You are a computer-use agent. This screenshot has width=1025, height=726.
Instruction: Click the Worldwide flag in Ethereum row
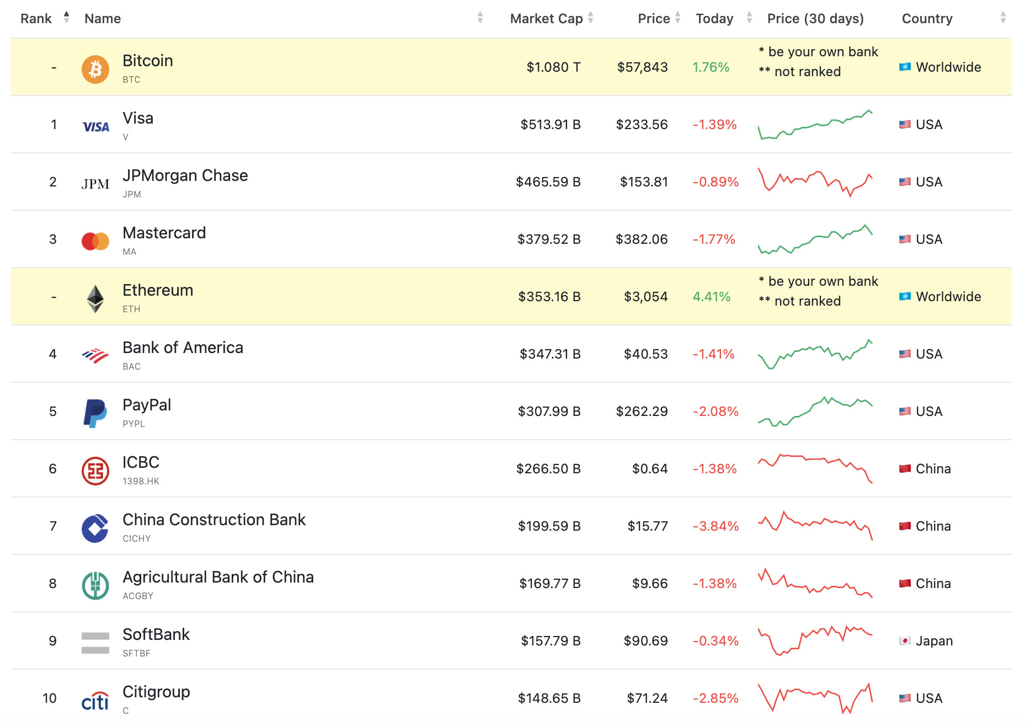click(x=905, y=297)
